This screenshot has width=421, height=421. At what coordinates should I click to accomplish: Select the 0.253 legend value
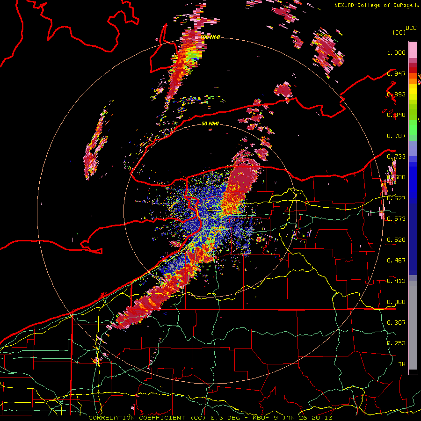(396, 343)
